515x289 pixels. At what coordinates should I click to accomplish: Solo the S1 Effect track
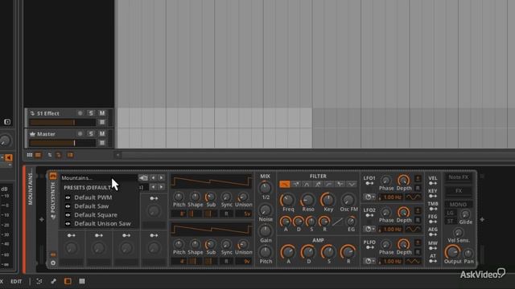[91, 113]
